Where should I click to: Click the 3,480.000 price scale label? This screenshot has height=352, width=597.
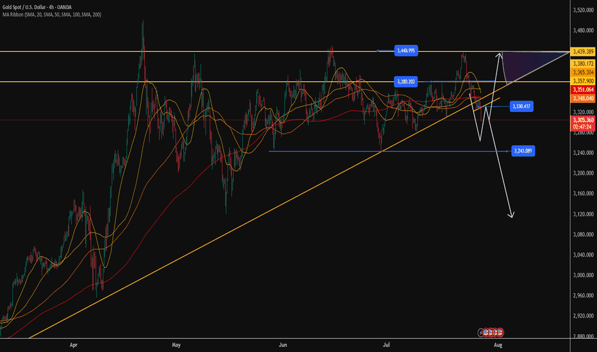584,31
